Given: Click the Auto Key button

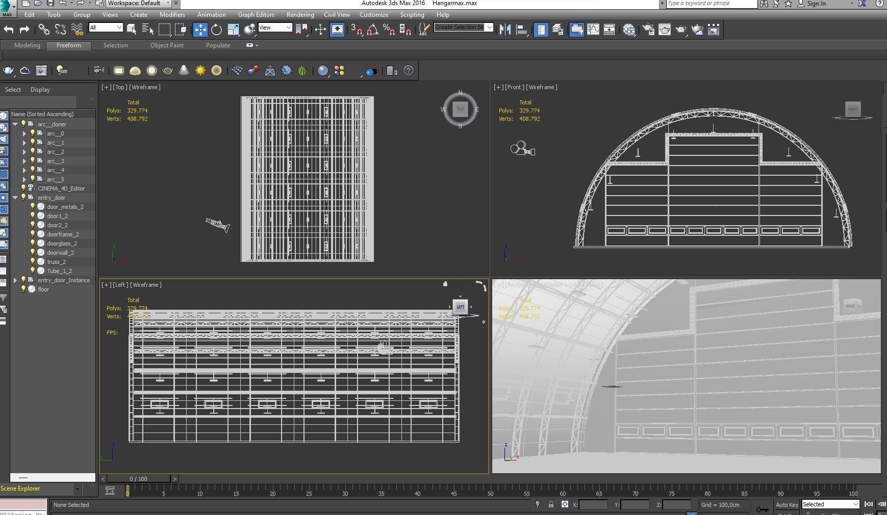Looking at the screenshot, I should click(787, 505).
